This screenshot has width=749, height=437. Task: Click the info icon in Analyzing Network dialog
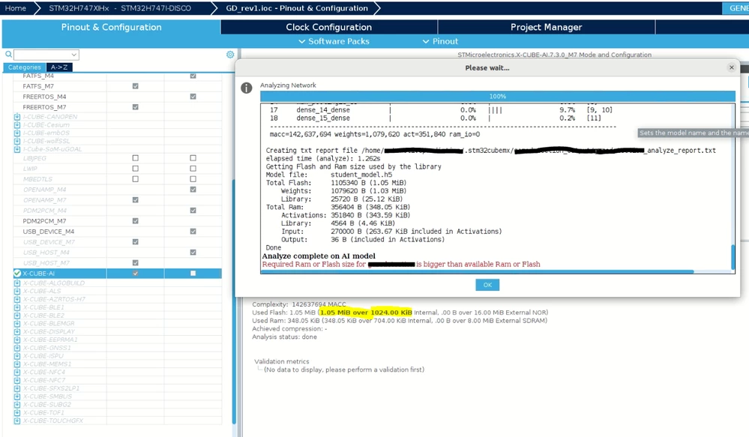[x=246, y=88]
